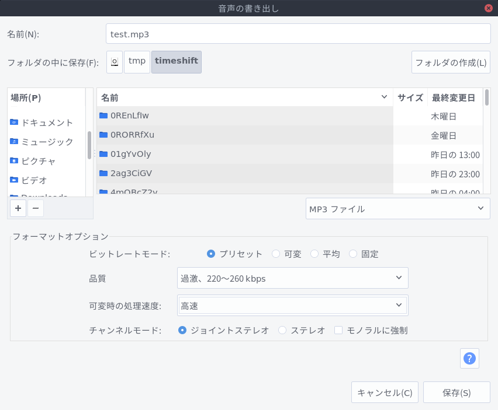Click the - icon to remove a bookmark
The image size is (498, 410).
coord(35,208)
